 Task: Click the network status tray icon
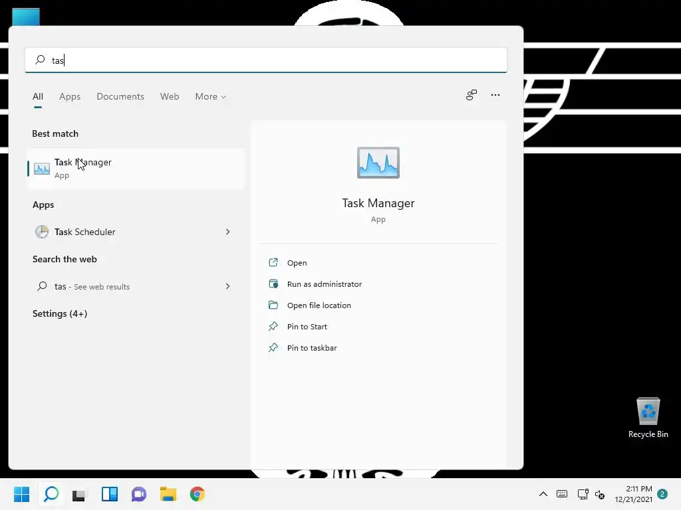pos(583,494)
